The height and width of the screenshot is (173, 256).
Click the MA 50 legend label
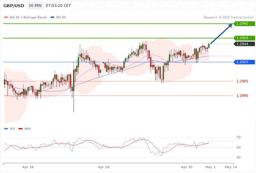61,17
